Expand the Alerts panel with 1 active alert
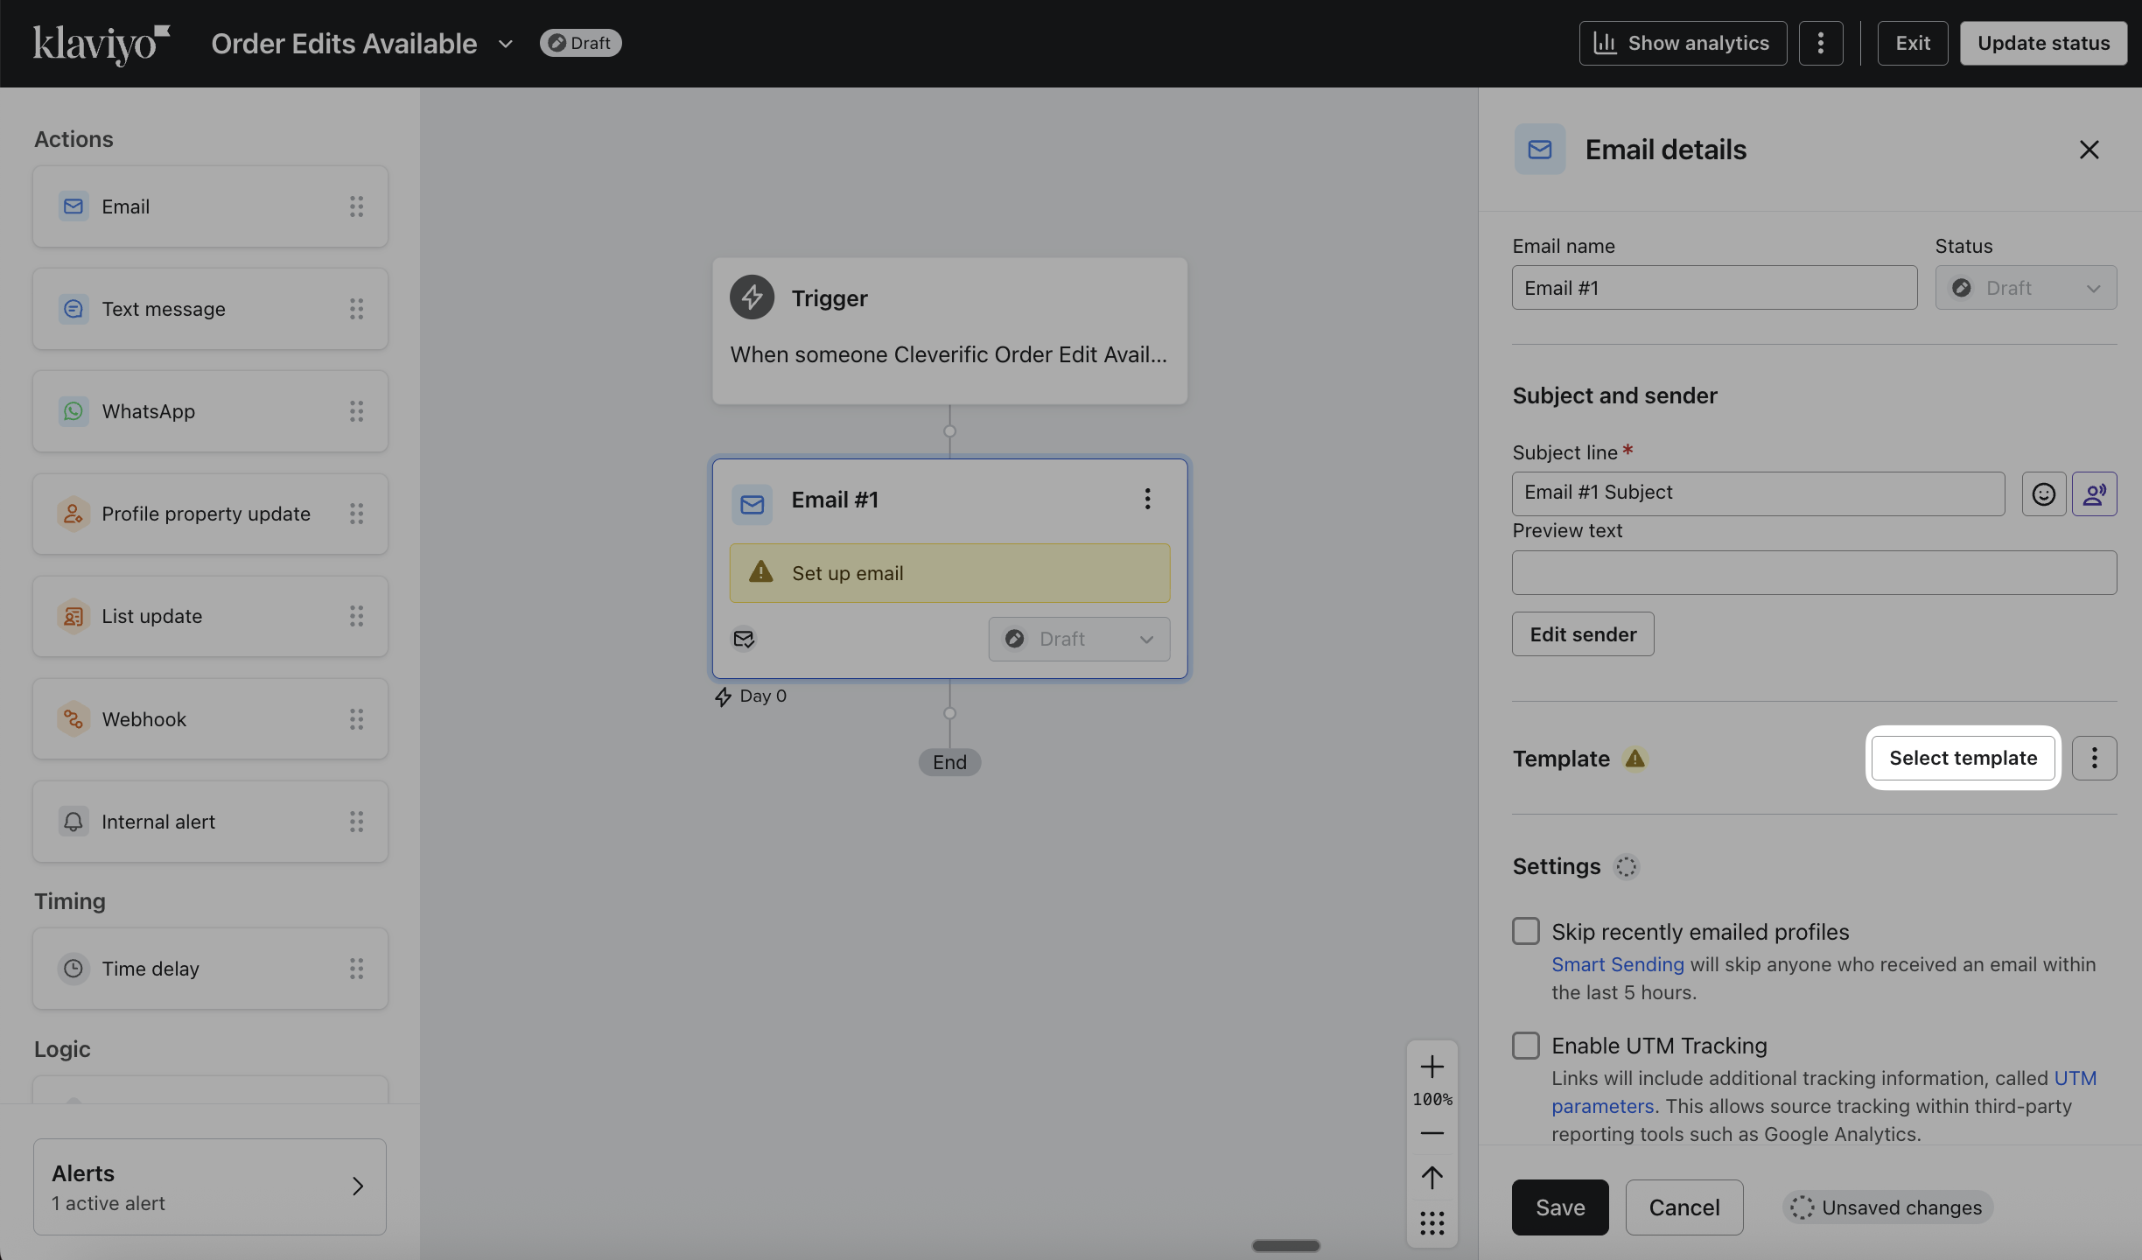Viewport: 2142px width, 1260px height. coord(210,1186)
